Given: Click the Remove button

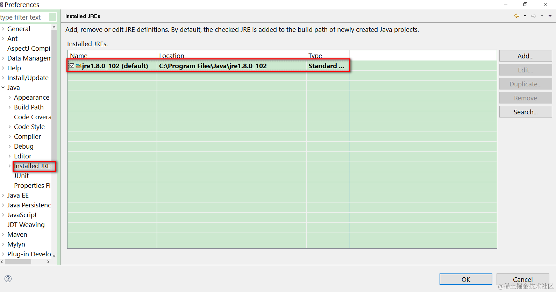Looking at the screenshot, I should point(526,98).
